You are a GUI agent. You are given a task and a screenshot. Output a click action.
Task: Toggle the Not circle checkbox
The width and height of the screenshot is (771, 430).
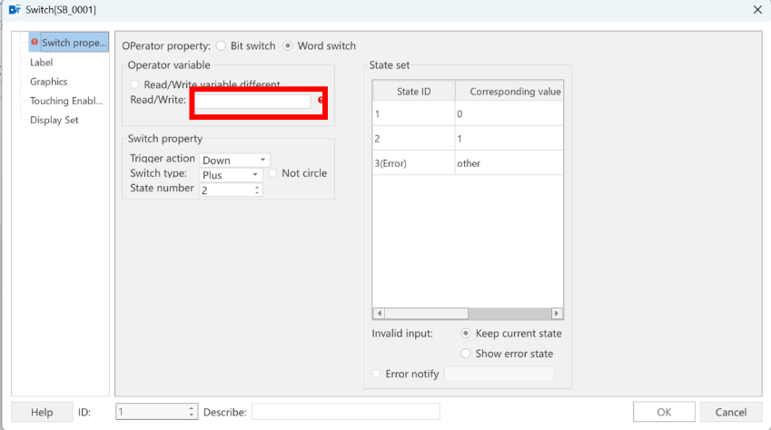tap(272, 173)
